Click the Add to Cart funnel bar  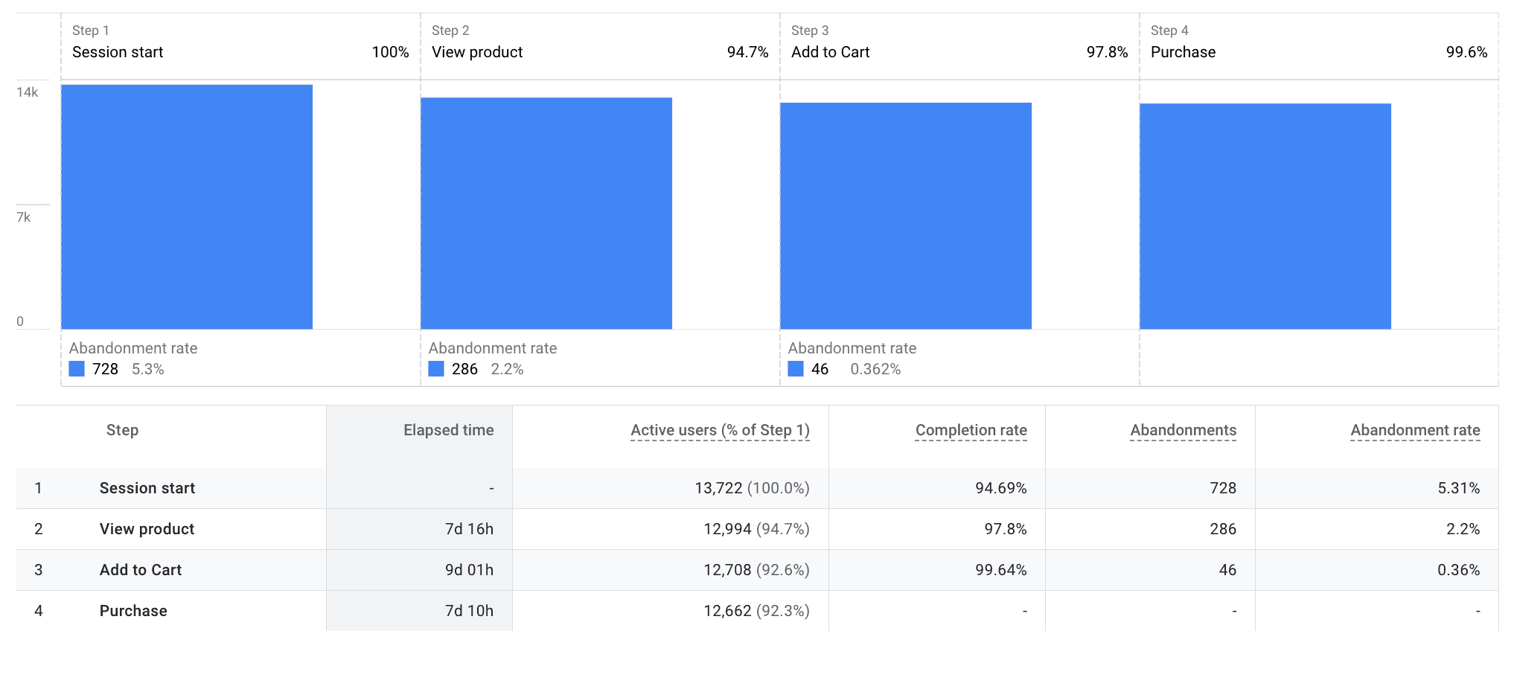pyautogui.click(x=906, y=216)
